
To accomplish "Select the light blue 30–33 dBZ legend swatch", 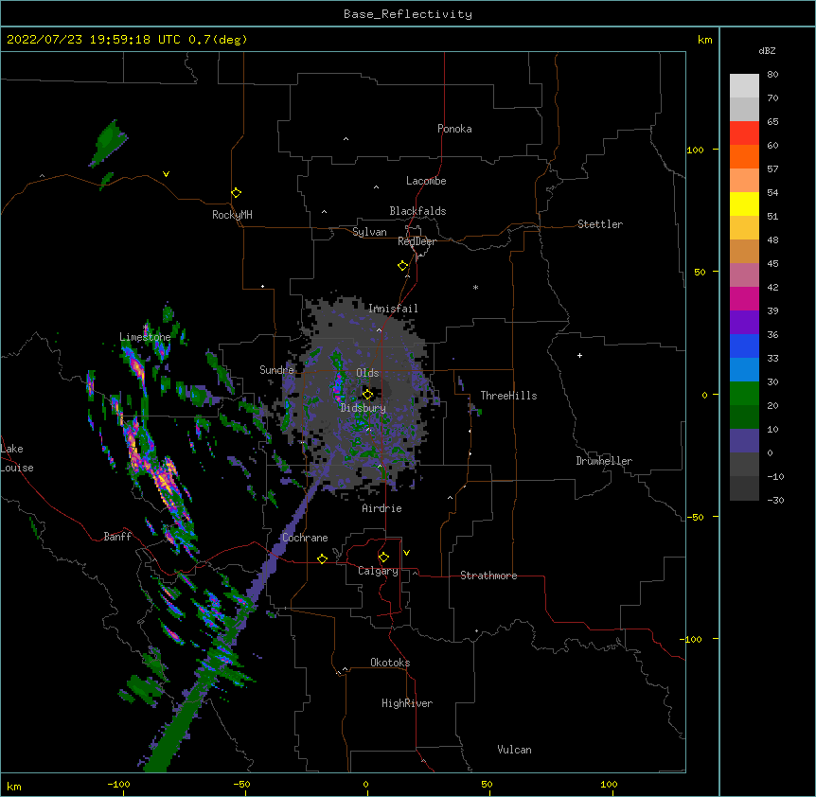I will [x=744, y=370].
